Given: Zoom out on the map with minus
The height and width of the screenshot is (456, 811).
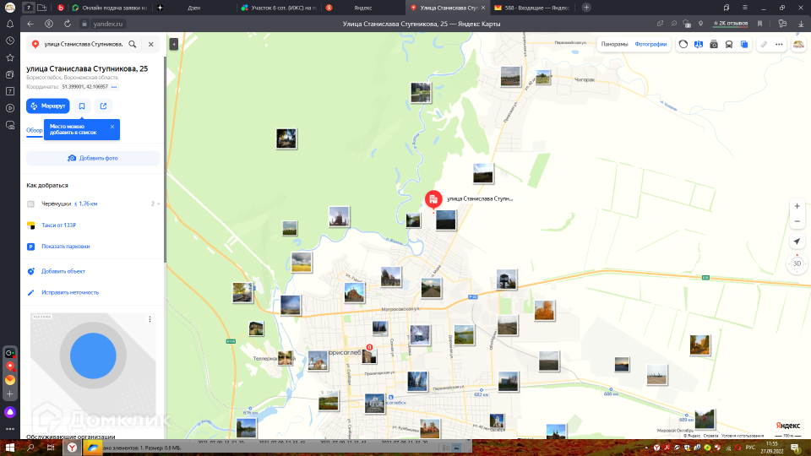Looking at the screenshot, I should [x=797, y=221].
